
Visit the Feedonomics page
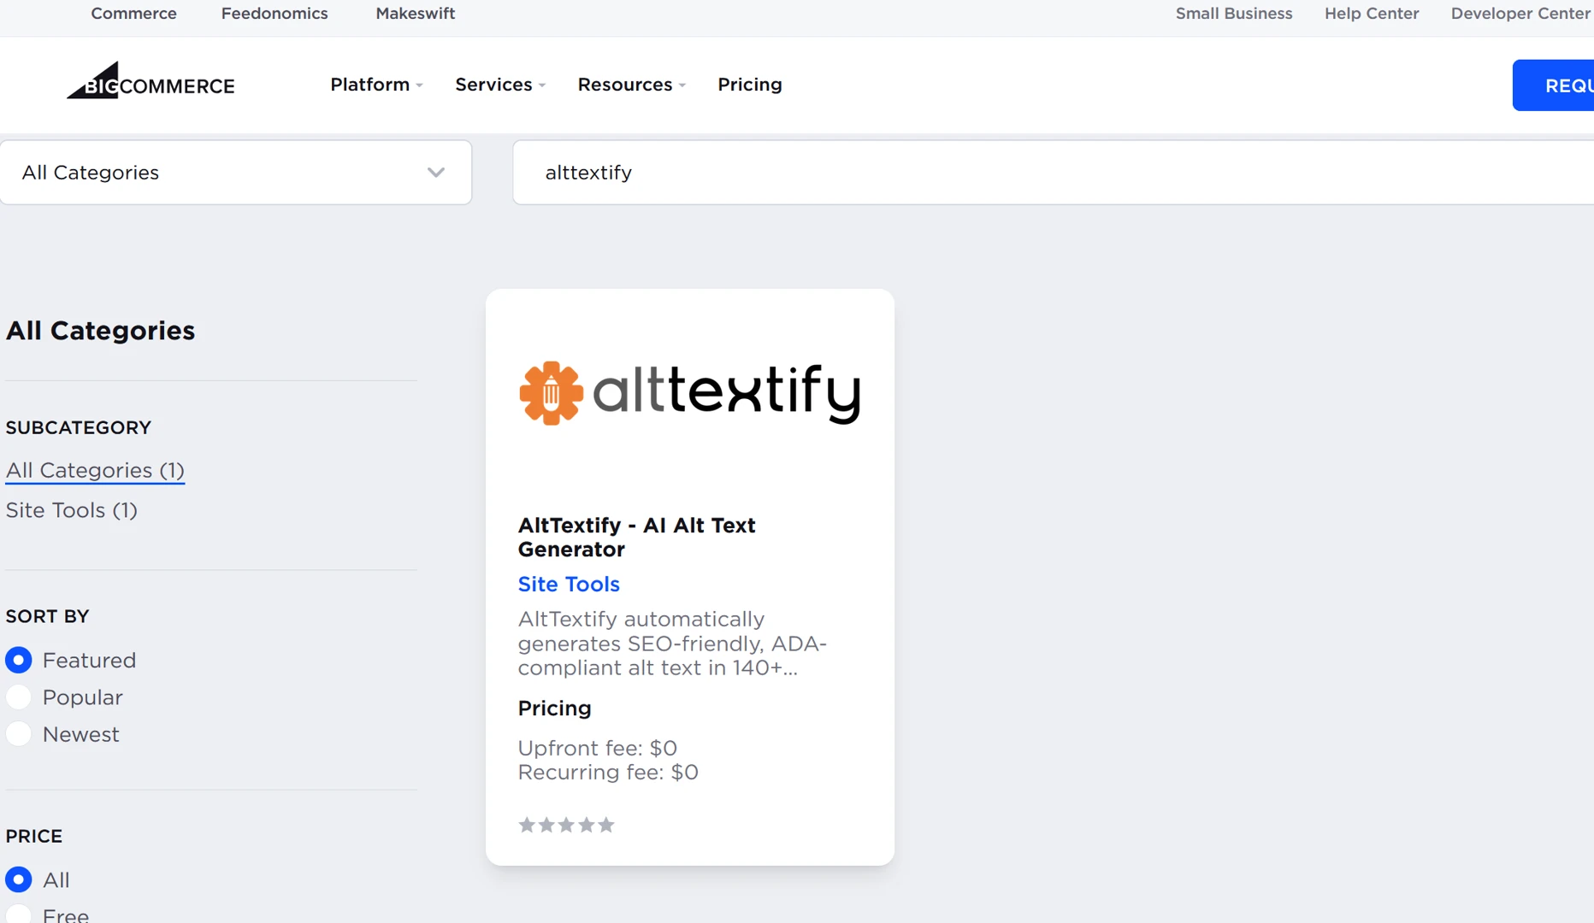[274, 13]
